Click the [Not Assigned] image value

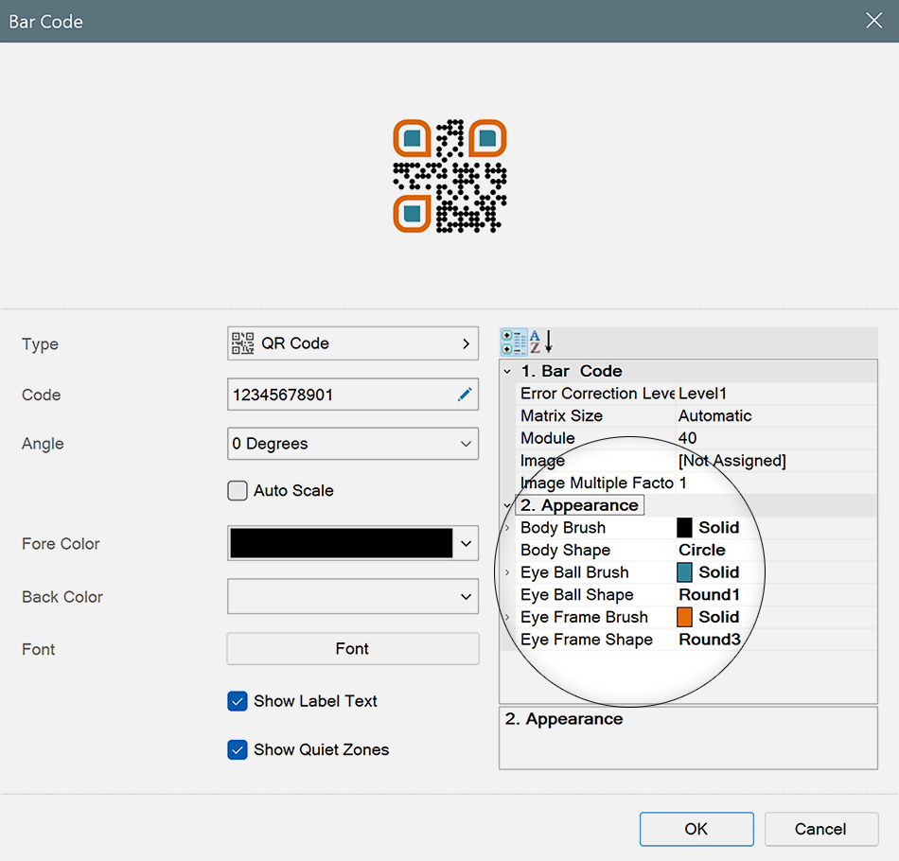pyautogui.click(x=732, y=461)
